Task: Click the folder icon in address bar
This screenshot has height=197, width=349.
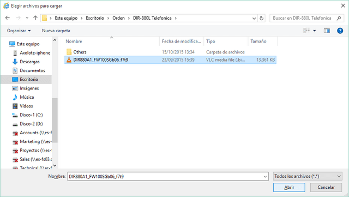Action: (45, 18)
